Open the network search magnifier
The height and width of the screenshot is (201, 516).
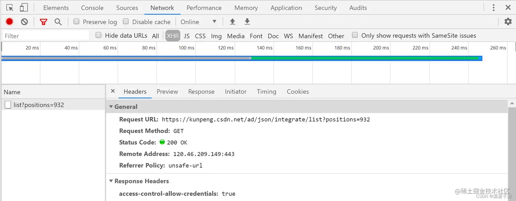(x=58, y=21)
